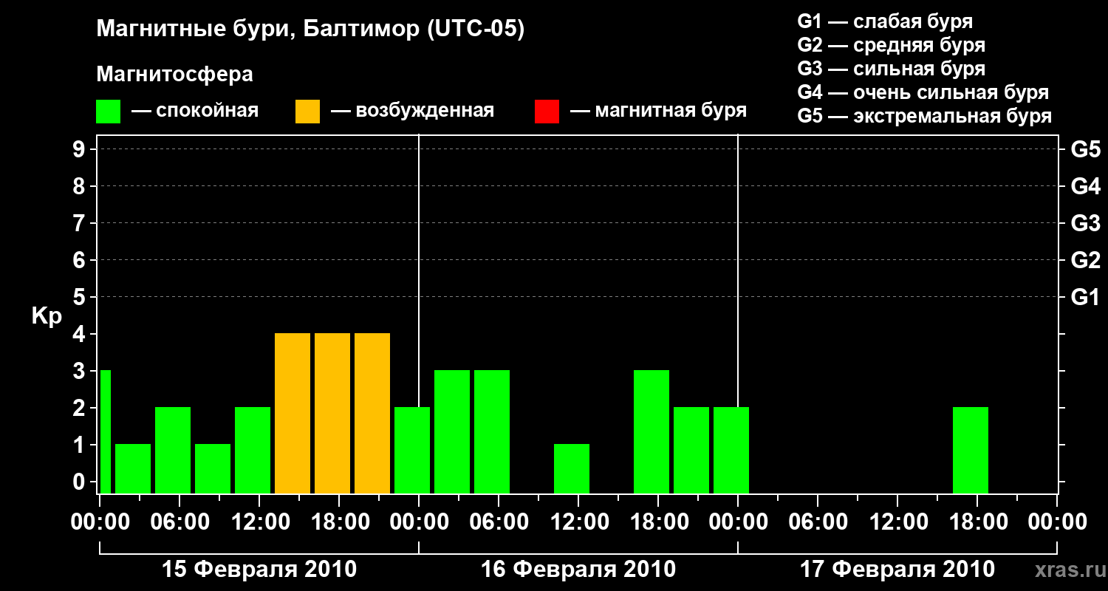Click the 'G1 — слабая буря' legend line
This screenshot has height=591, width=1108.
885,21
